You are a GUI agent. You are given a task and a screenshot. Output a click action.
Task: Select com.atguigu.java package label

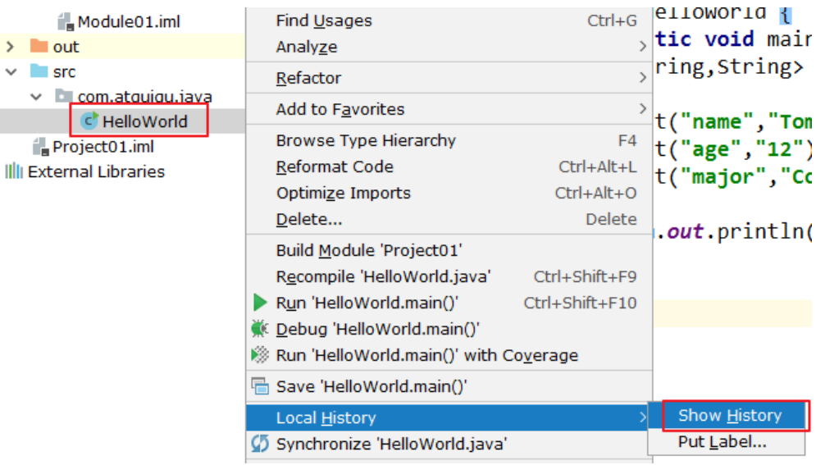tap(144, 97)
